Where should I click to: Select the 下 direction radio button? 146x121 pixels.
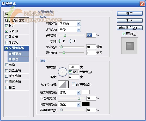tap(70, 41)
